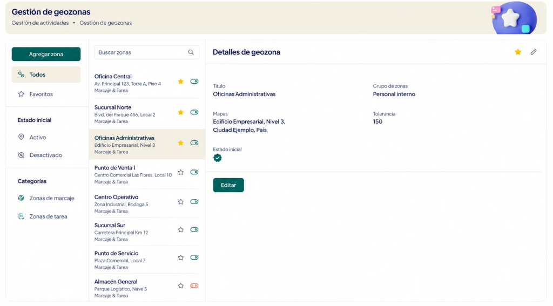Click the Agregar zona button
The image size is (553, 306).
46,55
